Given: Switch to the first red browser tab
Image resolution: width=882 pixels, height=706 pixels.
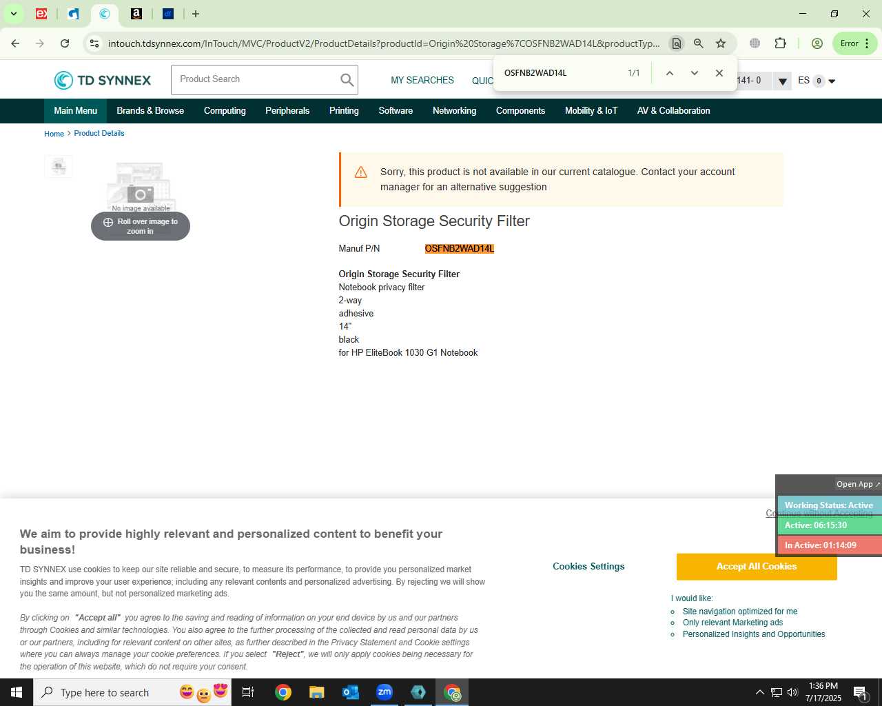Looking at the screenshot, I should pyautogui.click(x=41, y=14).
